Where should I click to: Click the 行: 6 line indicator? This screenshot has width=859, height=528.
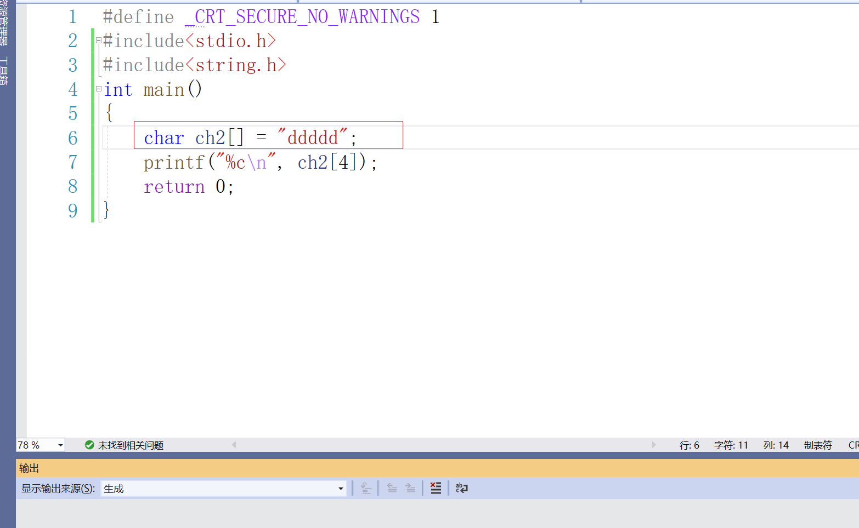690,445
